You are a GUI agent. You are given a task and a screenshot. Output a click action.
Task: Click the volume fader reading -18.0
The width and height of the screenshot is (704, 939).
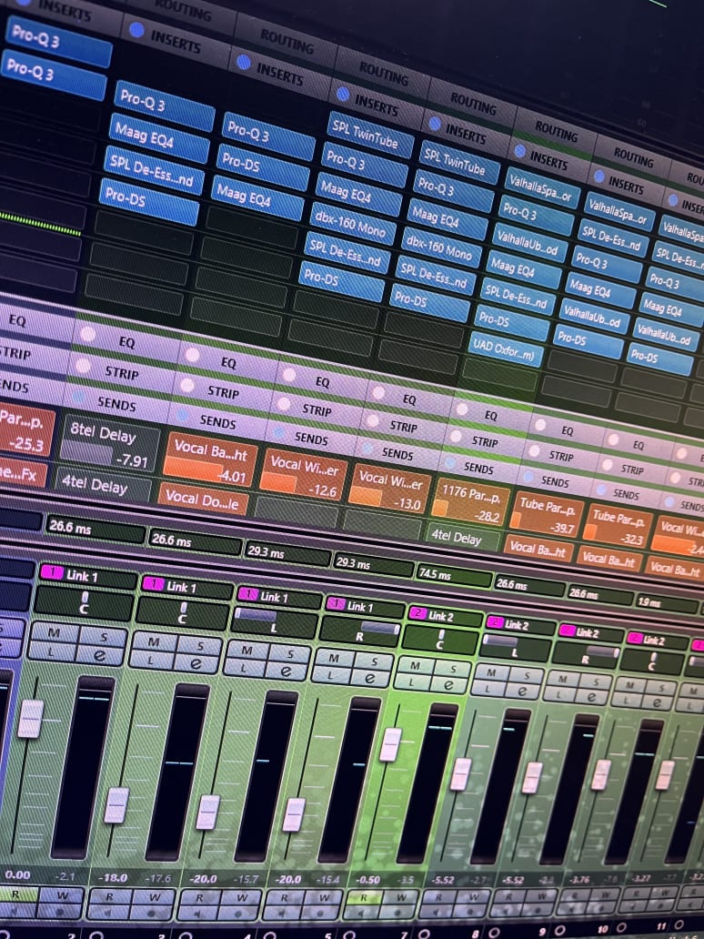(116, 805)
